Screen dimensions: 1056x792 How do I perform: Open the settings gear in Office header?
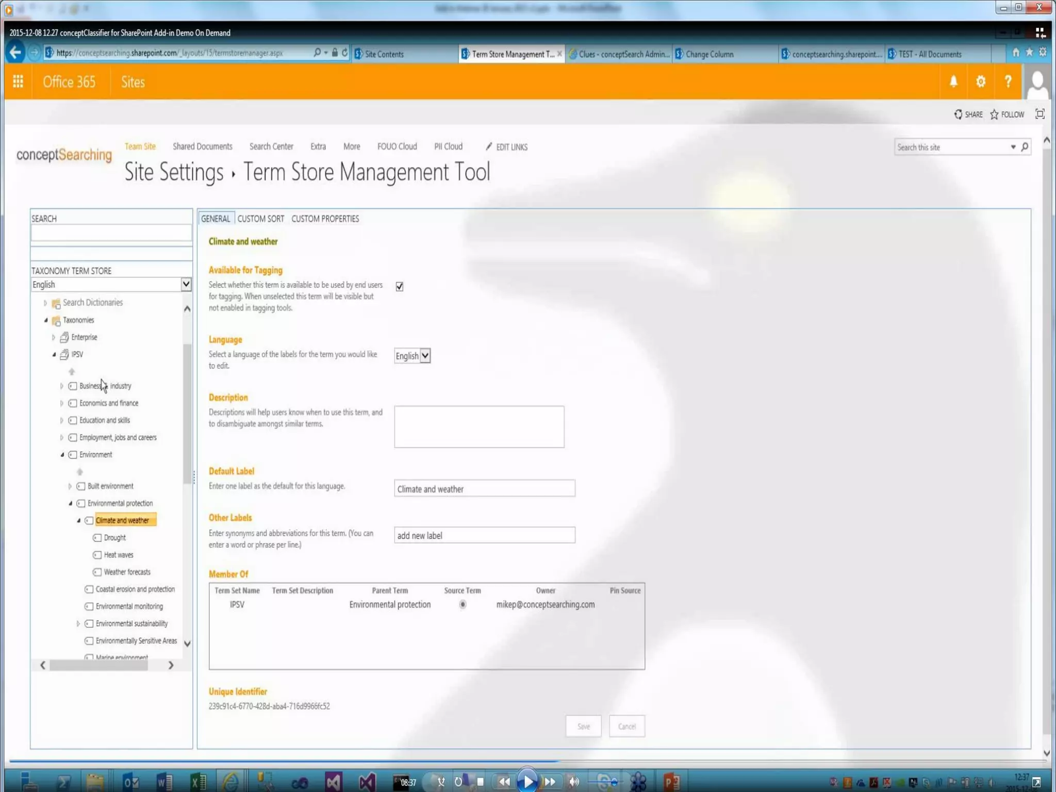coord(980,81)
